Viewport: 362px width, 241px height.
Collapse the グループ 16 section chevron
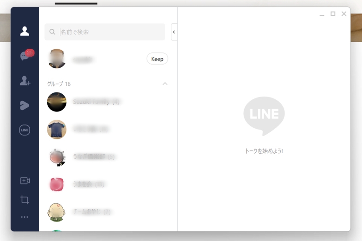tap(165, 84)
